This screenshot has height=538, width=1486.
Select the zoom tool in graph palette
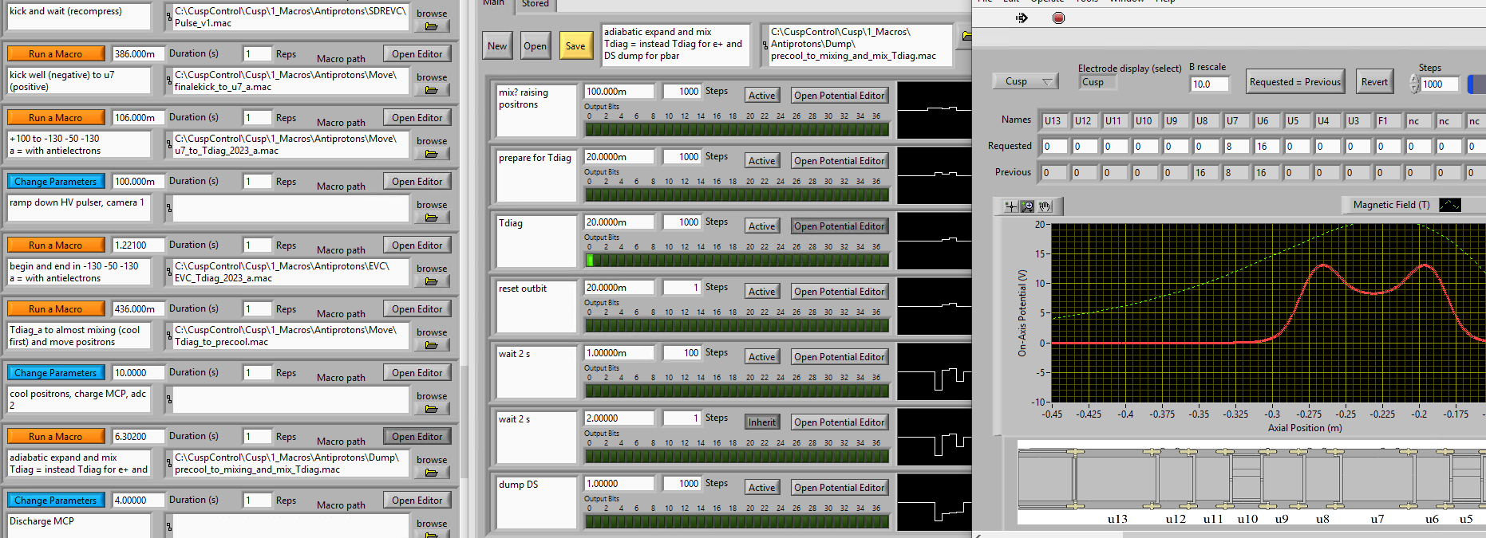click(1028, 206)
